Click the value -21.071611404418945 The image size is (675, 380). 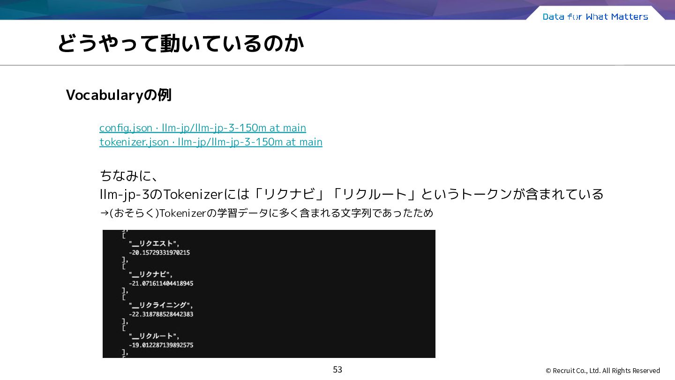coord(161,283)
